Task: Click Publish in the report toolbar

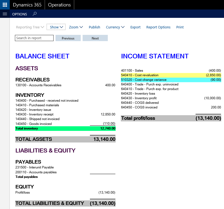Action: pos(95,27)
